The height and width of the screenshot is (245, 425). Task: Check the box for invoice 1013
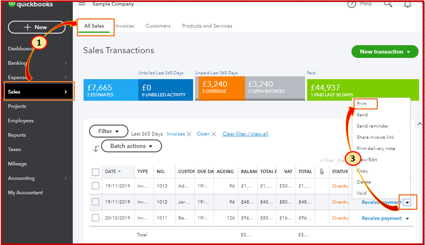pos(95,186)
